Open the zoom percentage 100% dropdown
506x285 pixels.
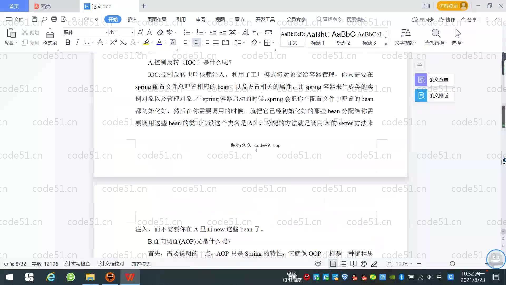coord(404,264)
